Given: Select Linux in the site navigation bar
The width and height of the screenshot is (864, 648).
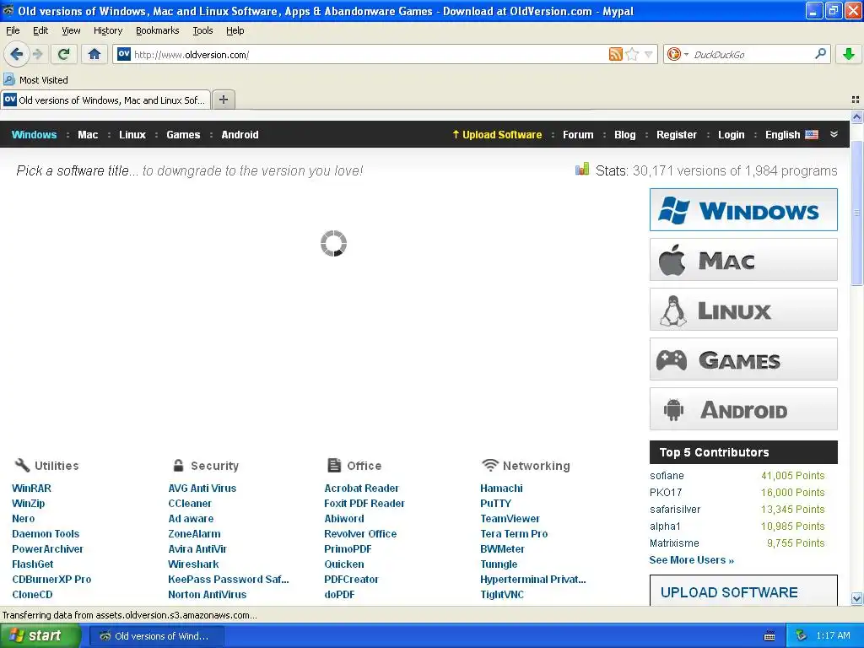Looking at the screenshot, I should click(132, 134).
